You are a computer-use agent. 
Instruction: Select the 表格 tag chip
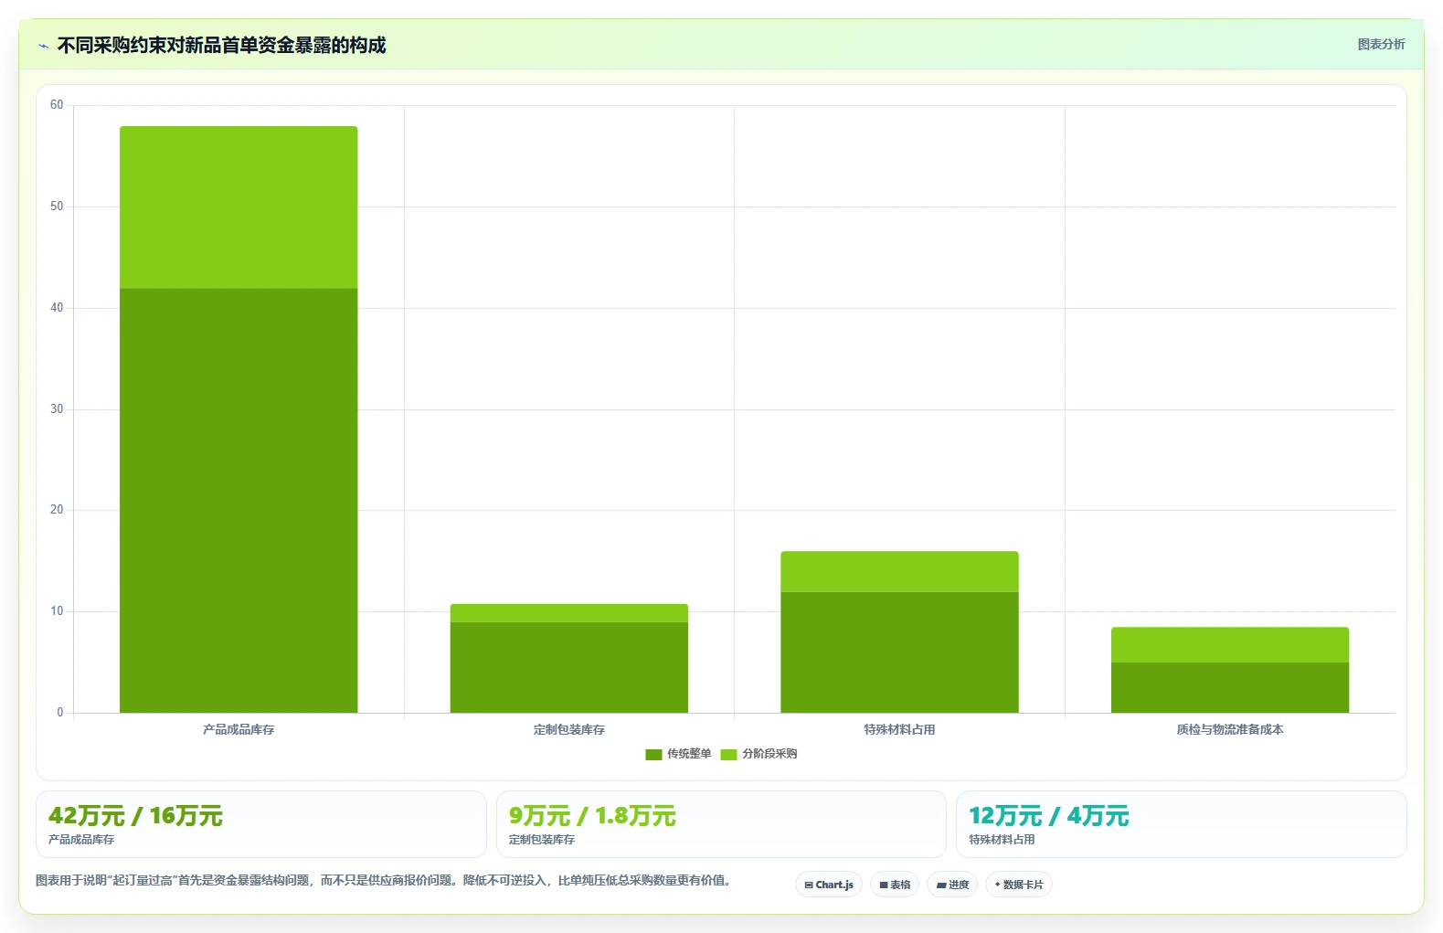[895, 885]
